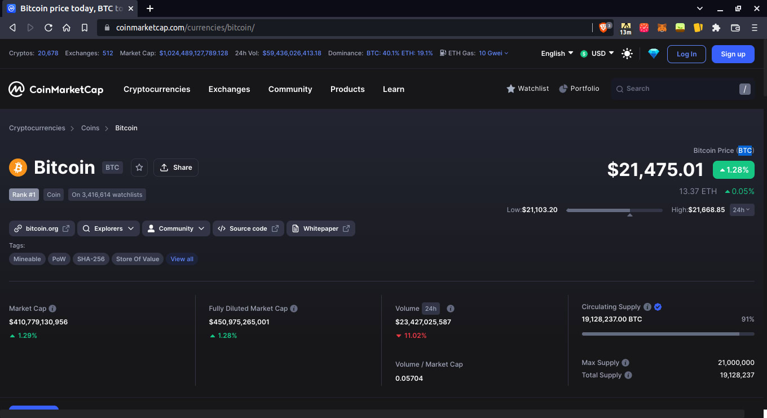Click the circulating supply progress bar
The height and width of the screenshot is (418, 767).
668,334
